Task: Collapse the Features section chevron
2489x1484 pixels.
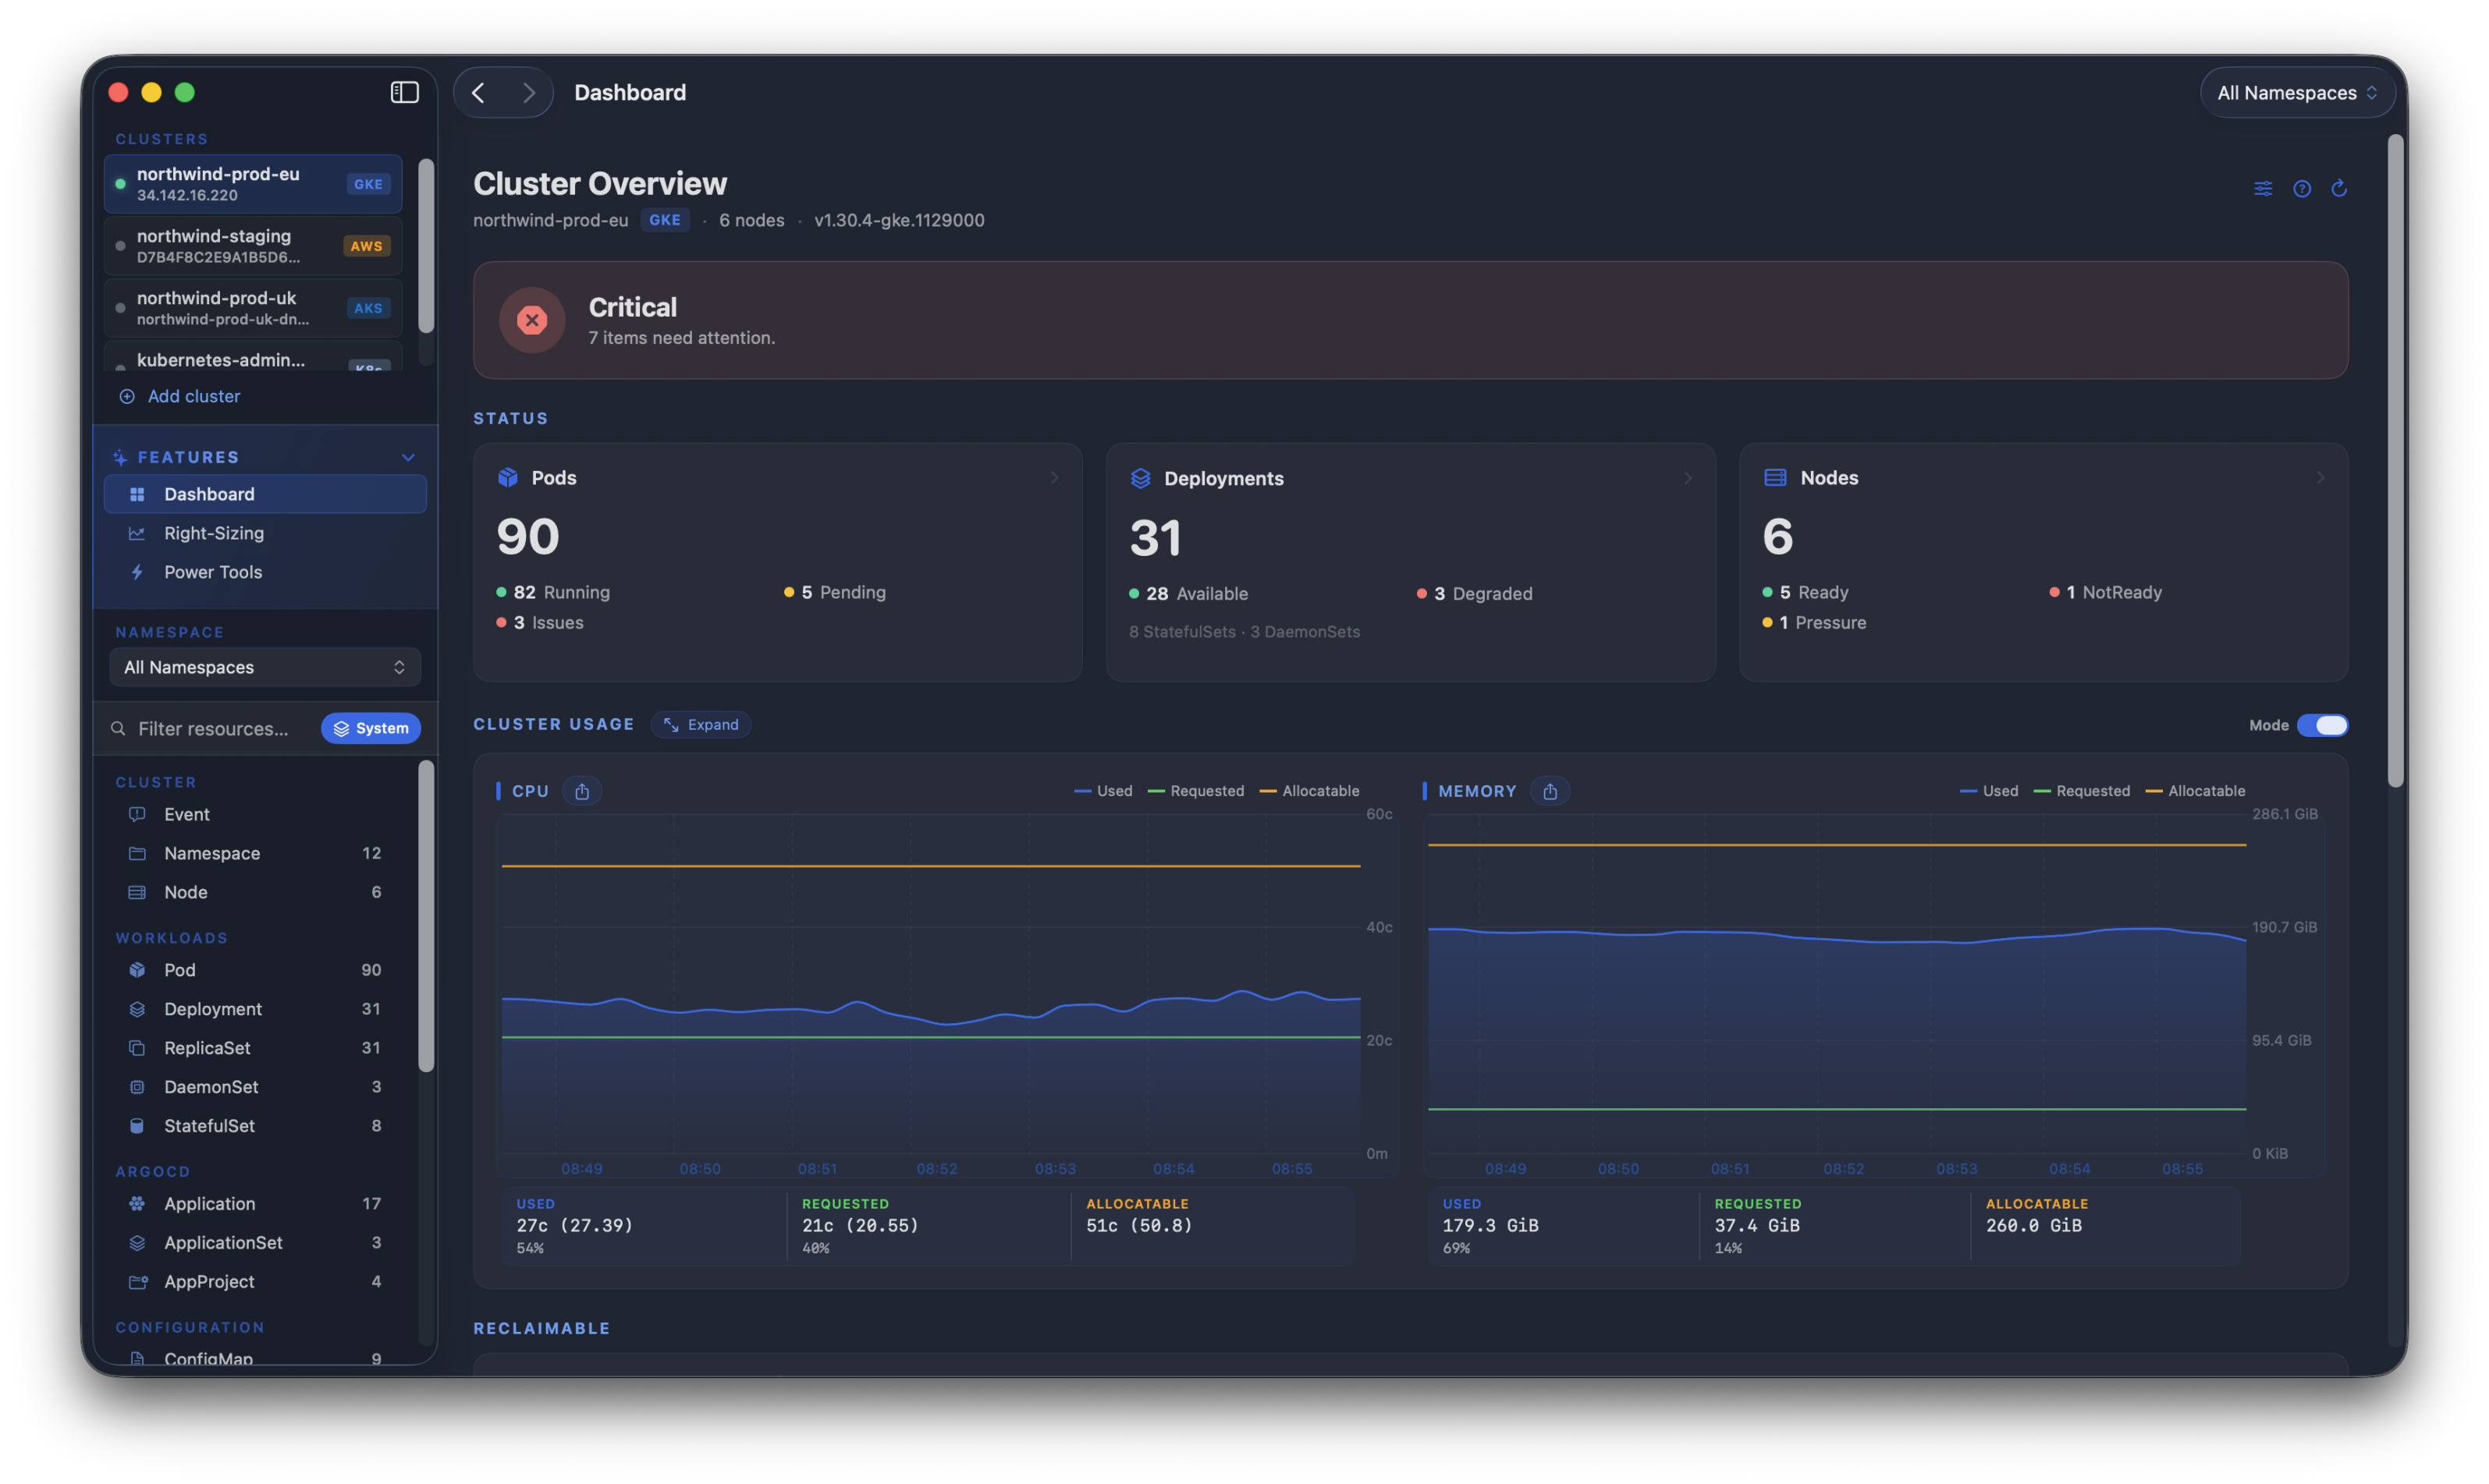Action: point(408,457)
